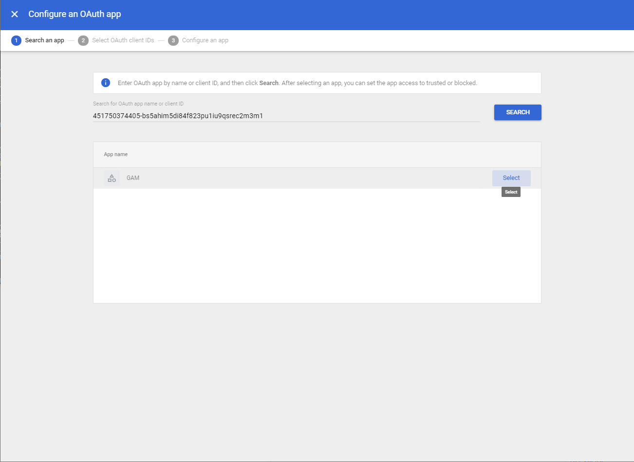Click the step 2 circle in the stepper

coord(83,40)
